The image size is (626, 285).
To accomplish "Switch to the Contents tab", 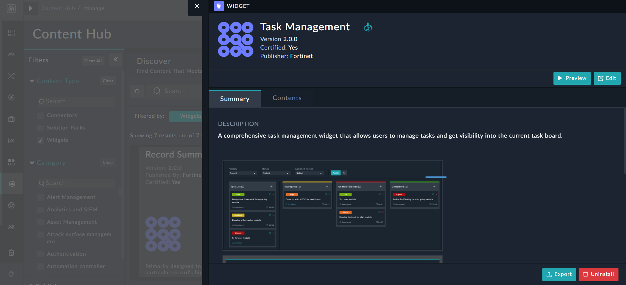I will click(x=287, y=98).
